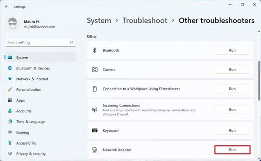Click the scrollbar up arrow
Screen dimensions: 261x161
[x=259, y=31]
